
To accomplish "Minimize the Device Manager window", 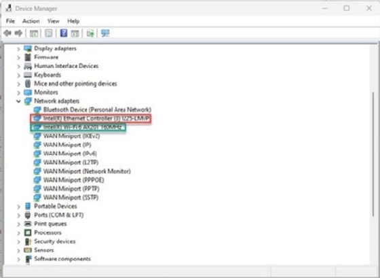I will point(325,8).
